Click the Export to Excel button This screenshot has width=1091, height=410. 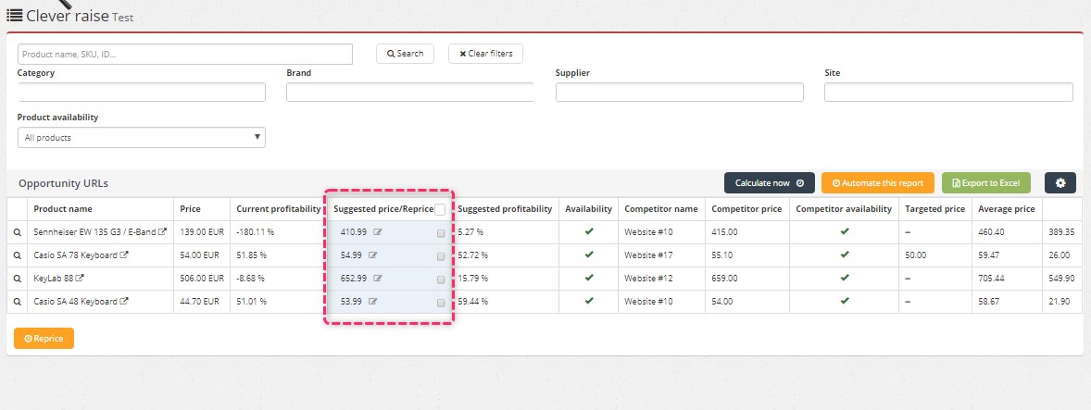[986, 182]
